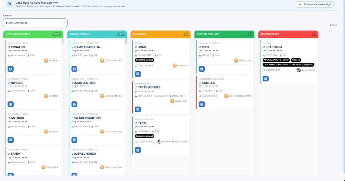
Task: Click AGENDADO column header
Action: (161, 34)
